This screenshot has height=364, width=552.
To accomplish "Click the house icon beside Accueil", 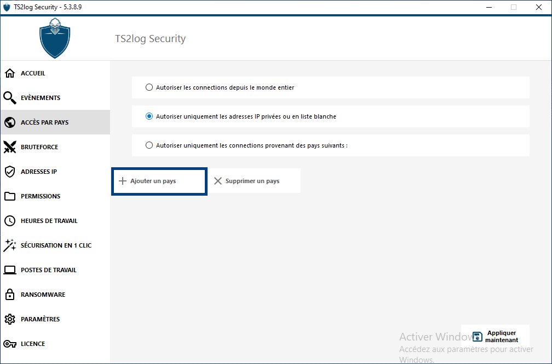I will pos(10,73).
